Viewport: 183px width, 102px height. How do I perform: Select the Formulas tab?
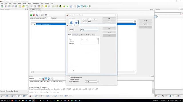(54, 18)
